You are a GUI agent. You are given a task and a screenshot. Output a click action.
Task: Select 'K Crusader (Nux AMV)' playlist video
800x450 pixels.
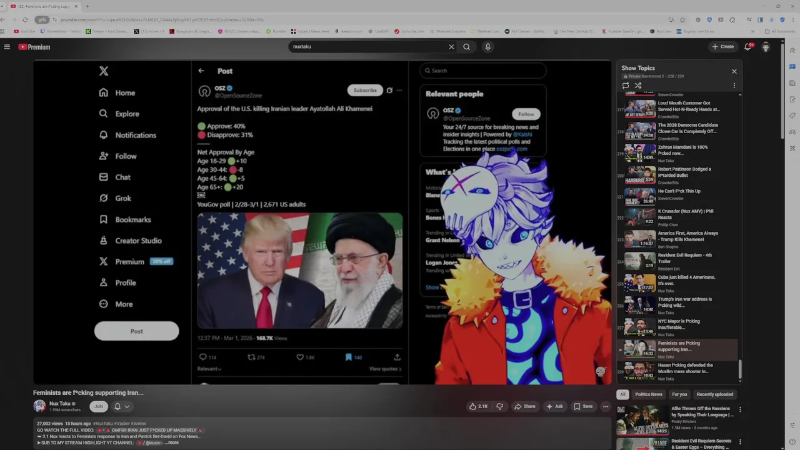[x=677, y=217]
